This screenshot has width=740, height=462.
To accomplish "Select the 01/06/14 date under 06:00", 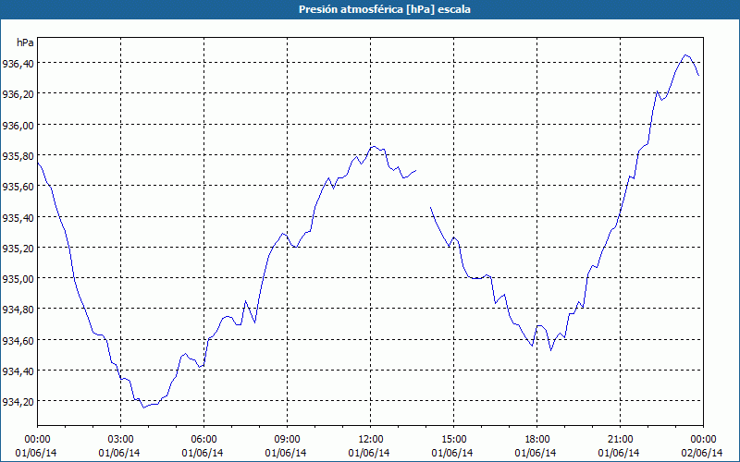I will (x=203, y=453).
